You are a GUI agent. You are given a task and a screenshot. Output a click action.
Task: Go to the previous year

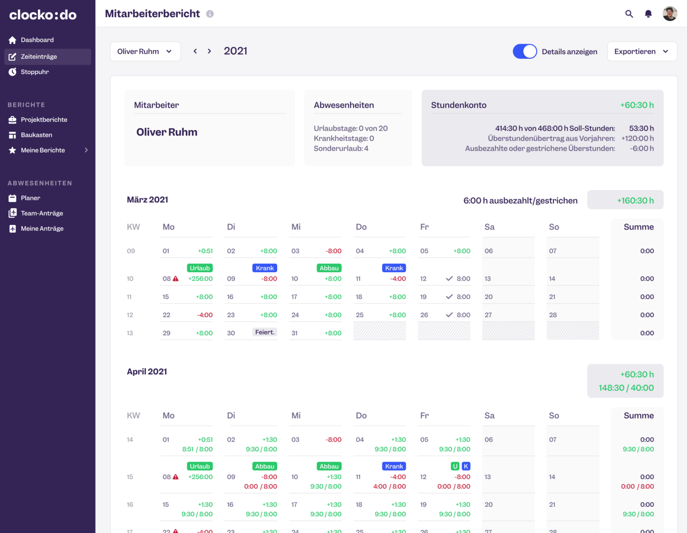coord(195,51)
